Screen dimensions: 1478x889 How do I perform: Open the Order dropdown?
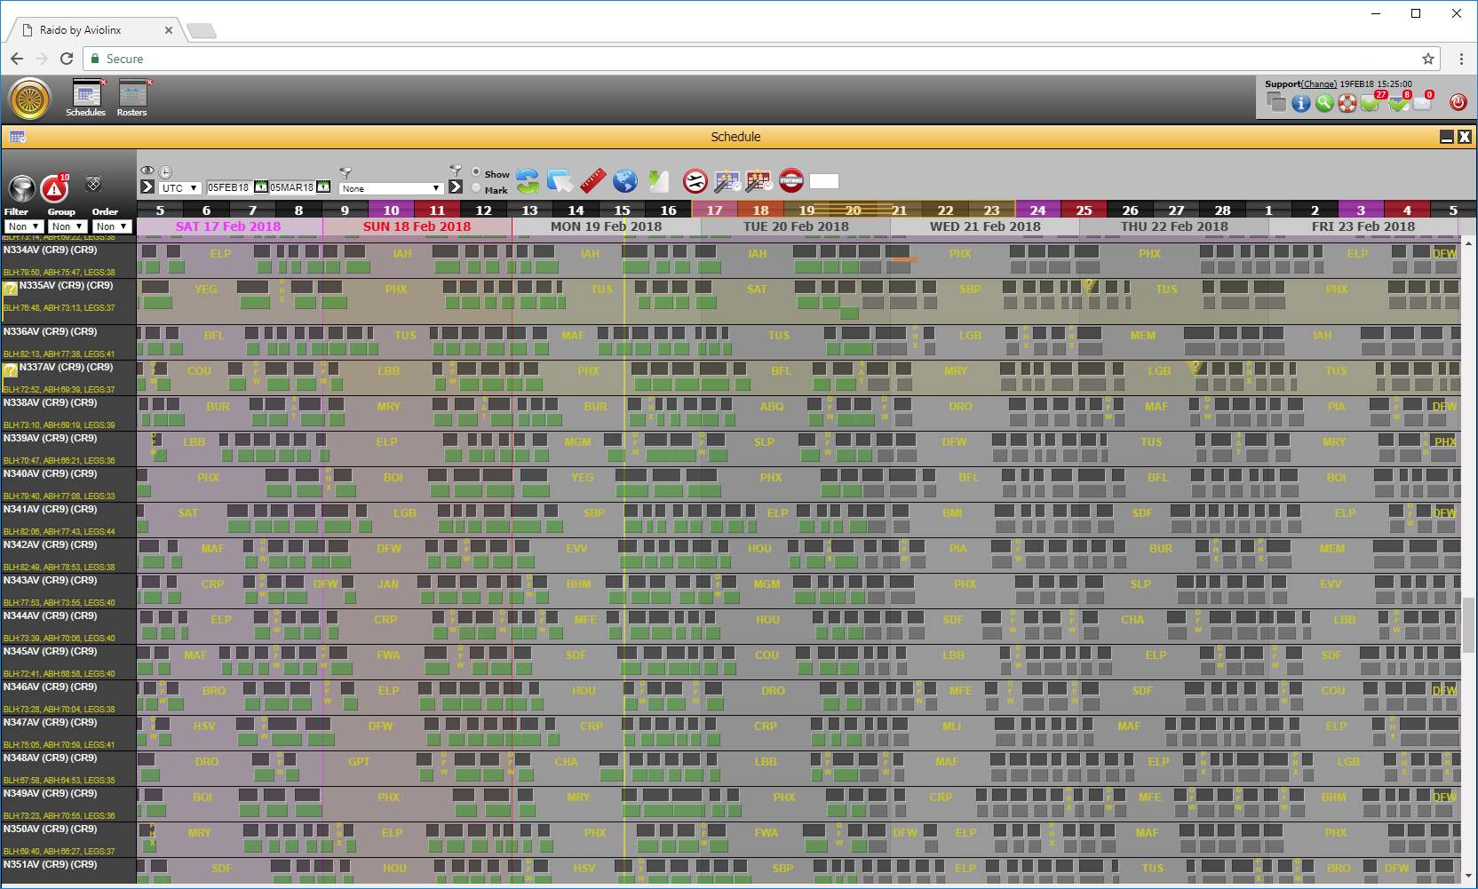point(112,226)
